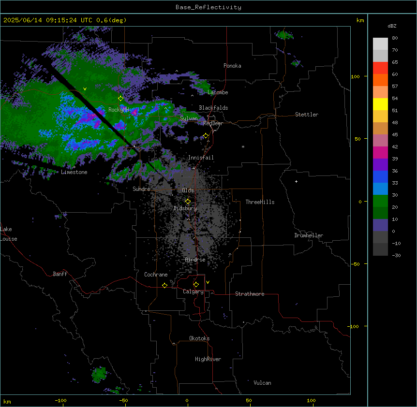Click the Limestone label

pos(74,172)
